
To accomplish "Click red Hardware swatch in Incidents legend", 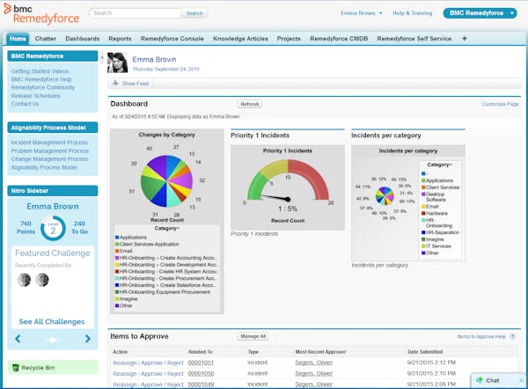I will (x=423, y=213).
